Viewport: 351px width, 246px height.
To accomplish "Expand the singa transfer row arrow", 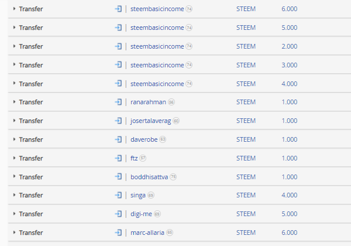I will click(x=14, y=195).
